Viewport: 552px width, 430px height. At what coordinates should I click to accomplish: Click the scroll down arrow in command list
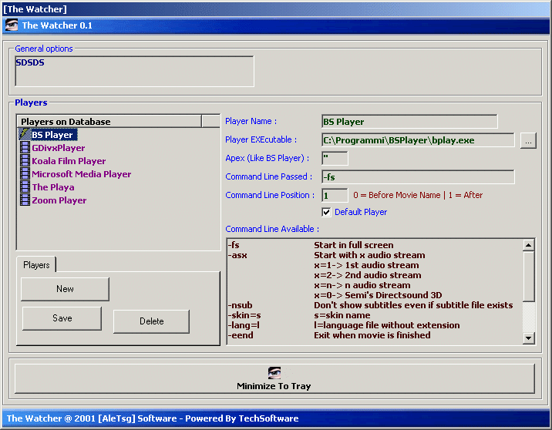528,338
